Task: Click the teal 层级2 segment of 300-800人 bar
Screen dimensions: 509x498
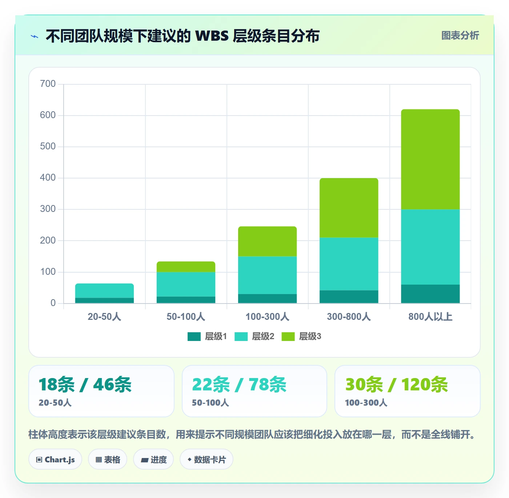Action: pyautogui.click(x=349, y=264)
